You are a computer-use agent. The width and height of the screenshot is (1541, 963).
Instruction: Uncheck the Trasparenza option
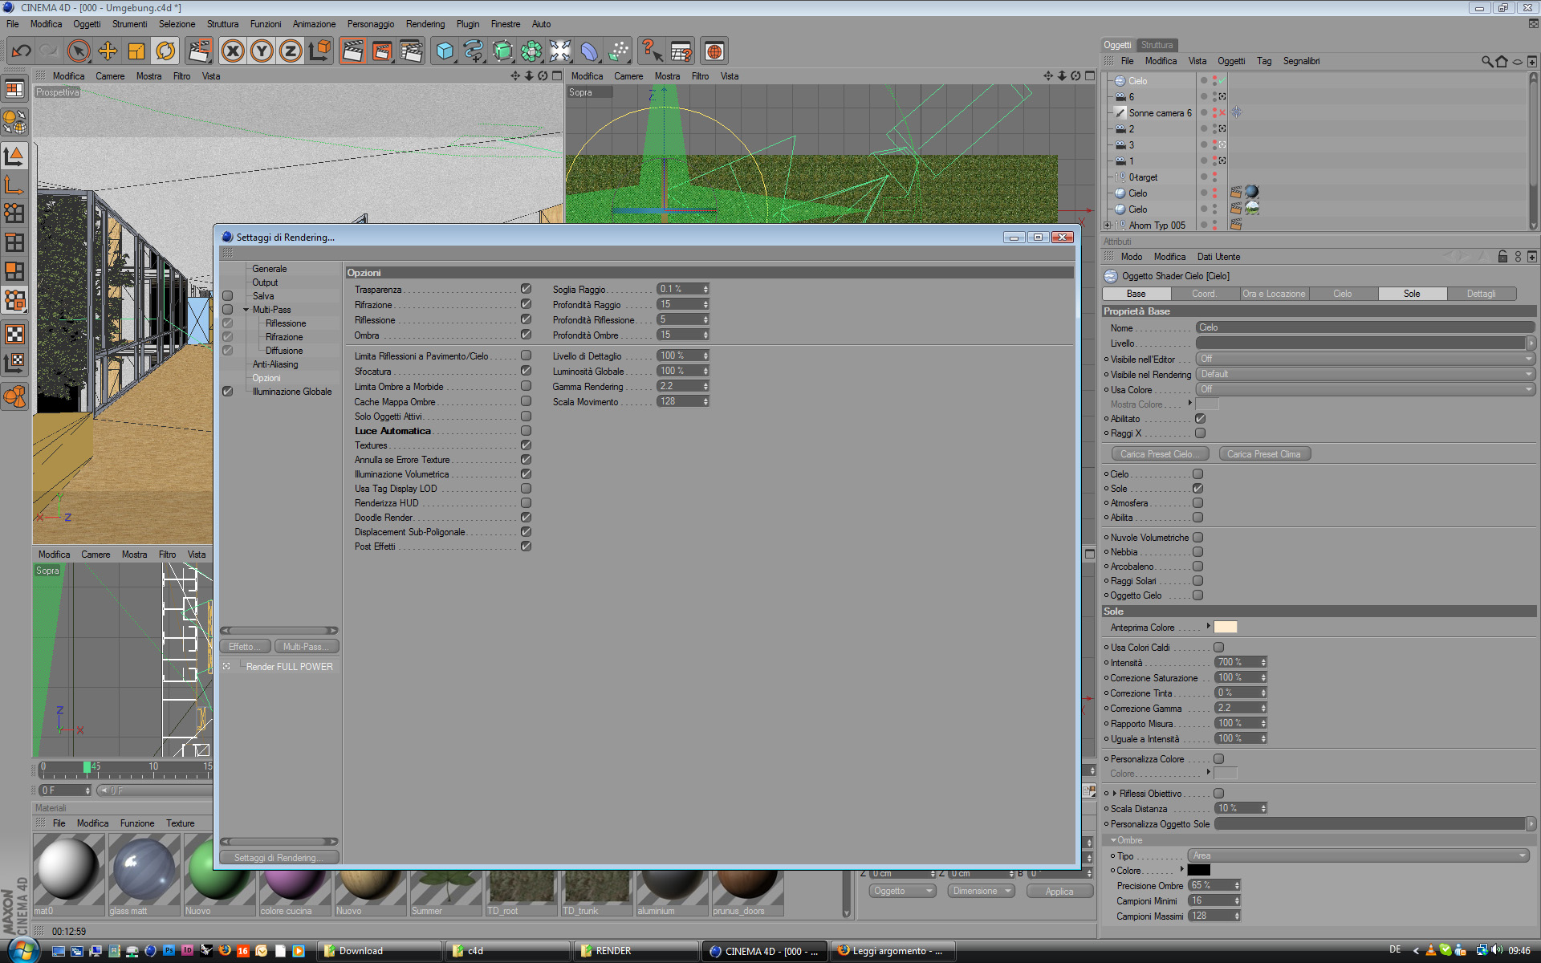tap(526, 289)
